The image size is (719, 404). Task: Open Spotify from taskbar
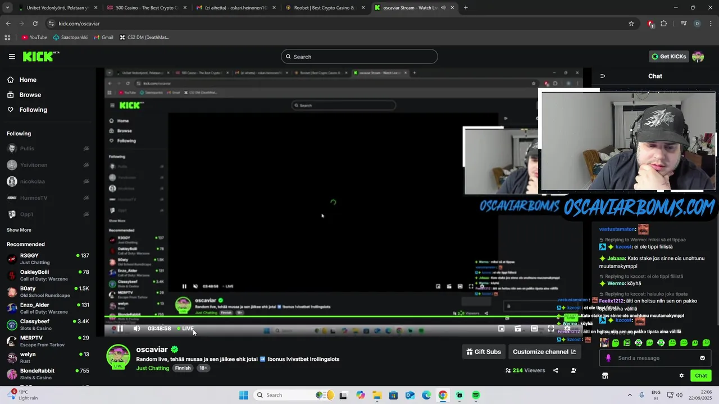tap(476, 395)
